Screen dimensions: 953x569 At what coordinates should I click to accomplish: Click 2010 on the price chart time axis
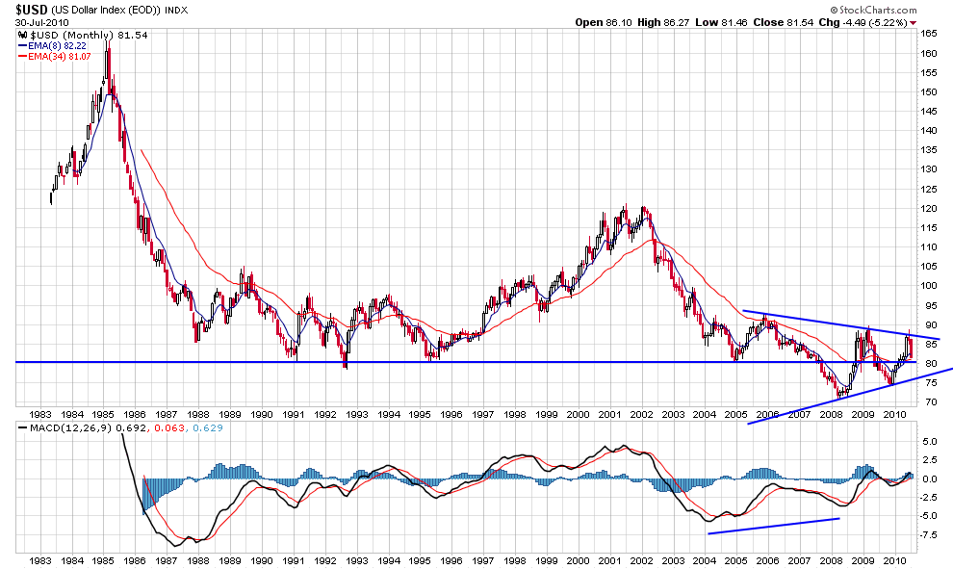click(x=894, y=415)
